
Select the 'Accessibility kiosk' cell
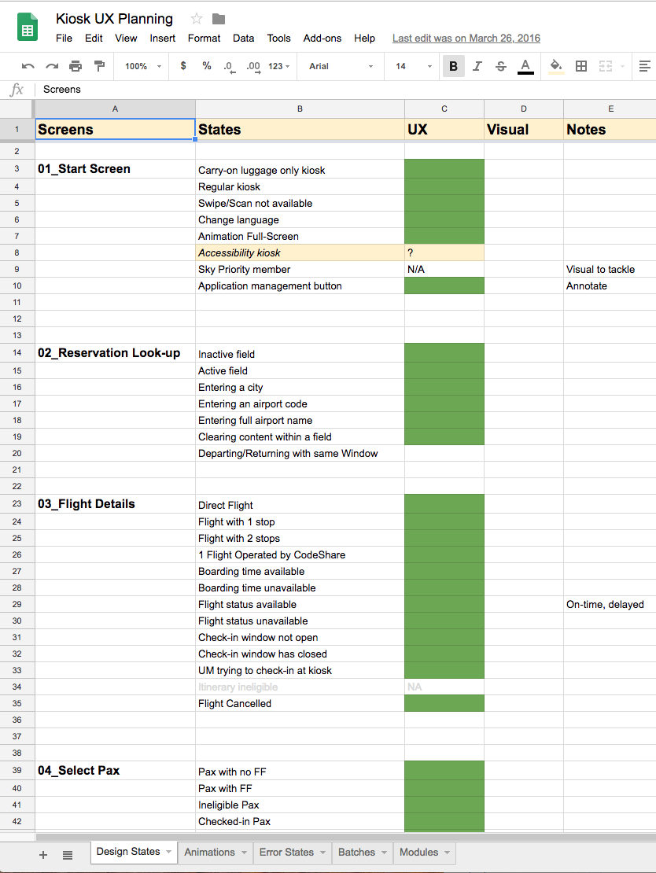(300, 252)
